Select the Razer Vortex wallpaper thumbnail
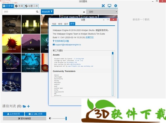Image resolution: width=166 pixels, height=123 pixels. coord(31,63)
